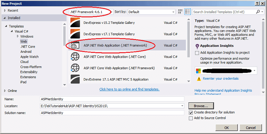Click the Application Insights lightbulb icon
This screenshot has width=267, height=134.
(197, 46)
